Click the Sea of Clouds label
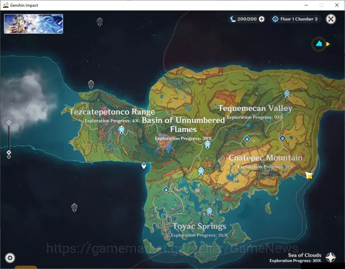345x269 pixels. point(305,255)
